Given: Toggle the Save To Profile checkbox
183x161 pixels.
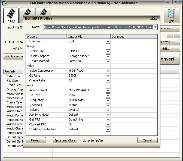Looking at the screenshot, I should [x=80, y=141].
